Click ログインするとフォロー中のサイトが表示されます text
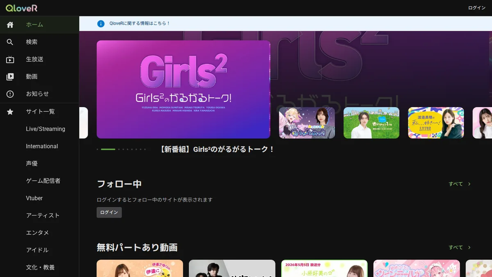The image size is (492, 277). point(155,200)
